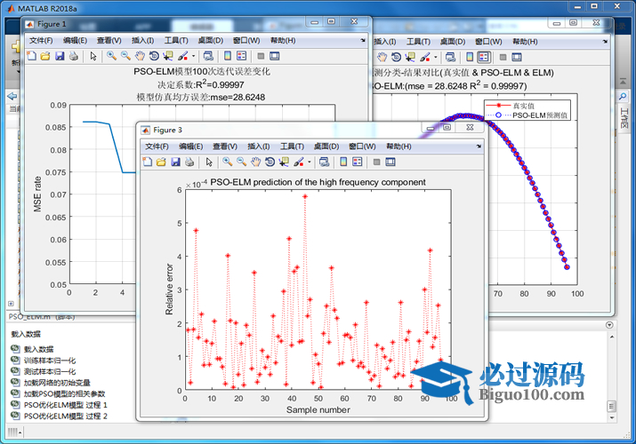
Task: Select Data Cursor tool in Figure 1 toolbar
Action: coord(167,56)
